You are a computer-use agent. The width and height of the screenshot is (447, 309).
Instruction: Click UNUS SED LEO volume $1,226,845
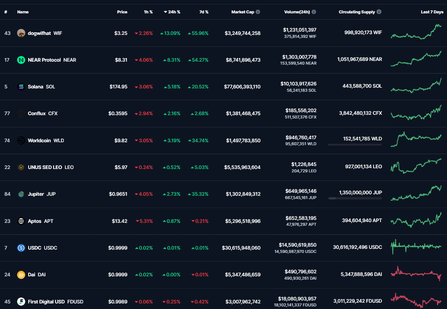pos(304,164)
